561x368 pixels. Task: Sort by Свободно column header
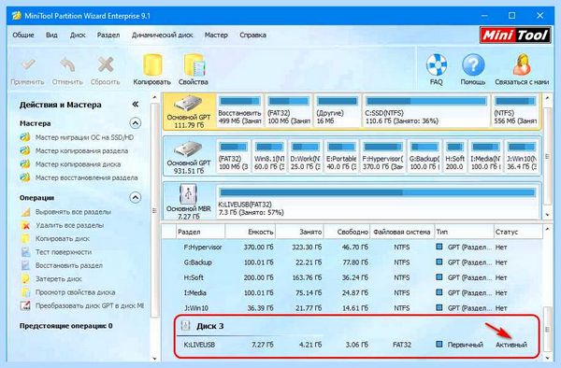[347, 232]
